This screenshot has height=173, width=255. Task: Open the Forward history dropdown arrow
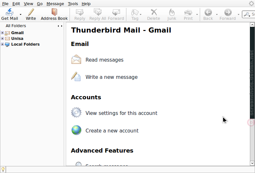tap(238, 14)
